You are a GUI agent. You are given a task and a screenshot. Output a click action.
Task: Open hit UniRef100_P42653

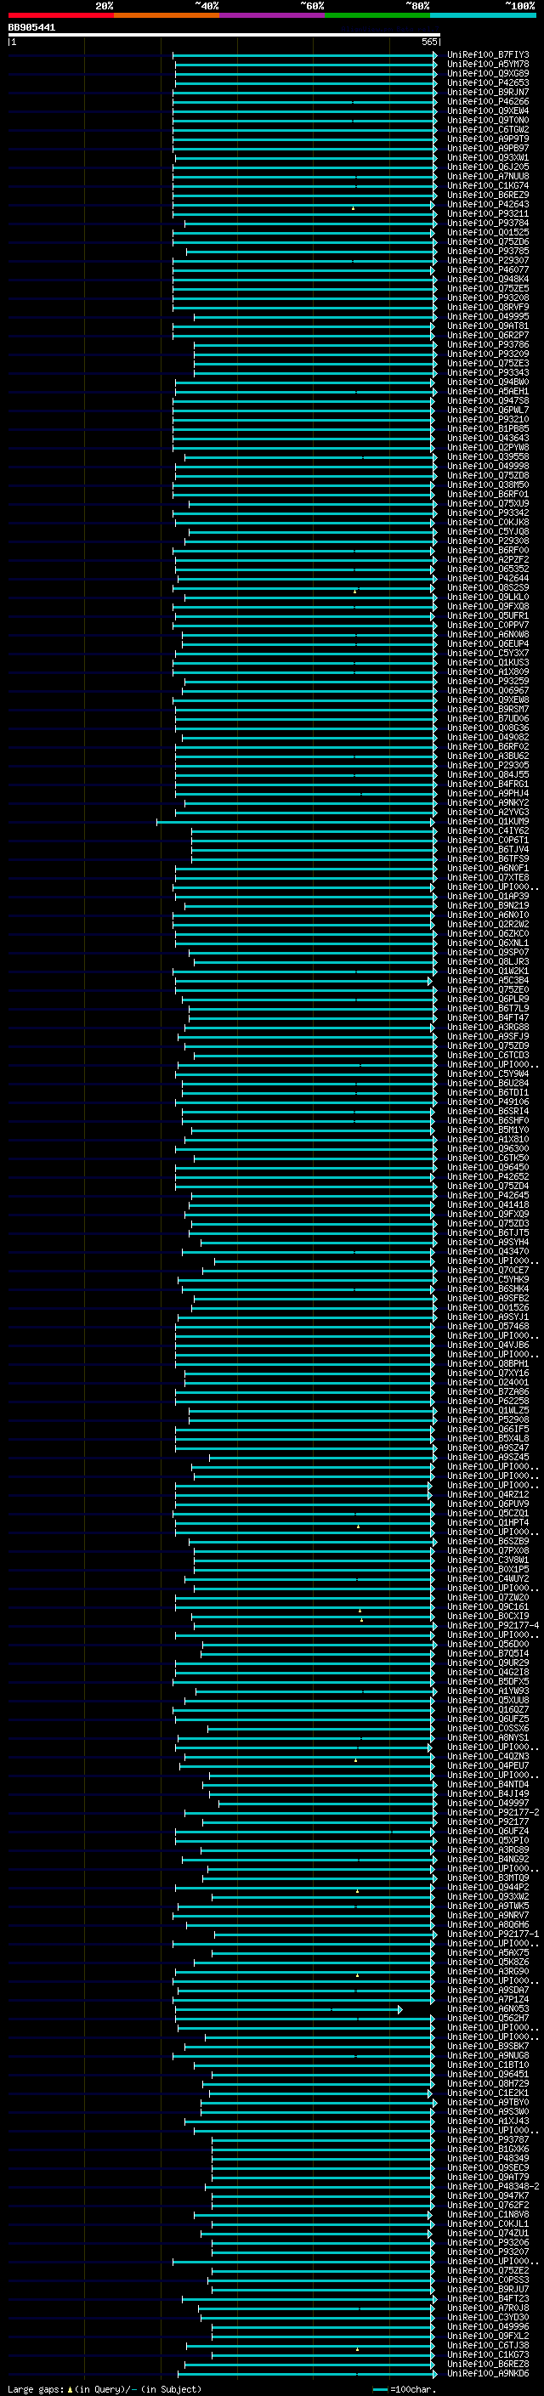(488, 82)
